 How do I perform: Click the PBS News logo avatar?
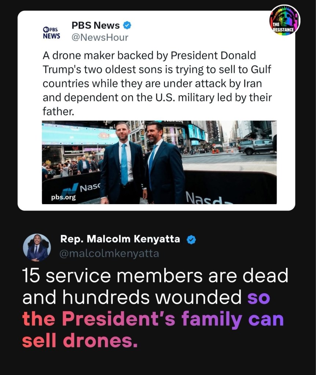click(51, 32)
